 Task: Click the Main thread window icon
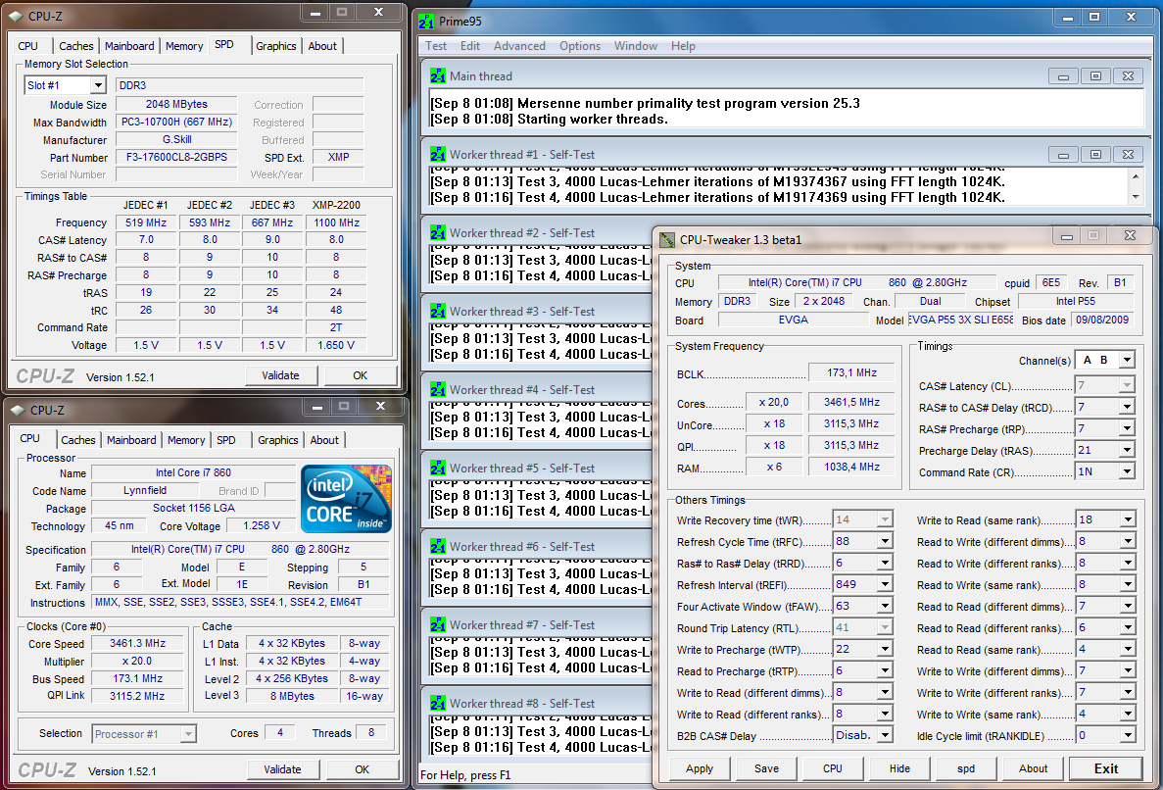pyautogui.click(x=438, y=76)
